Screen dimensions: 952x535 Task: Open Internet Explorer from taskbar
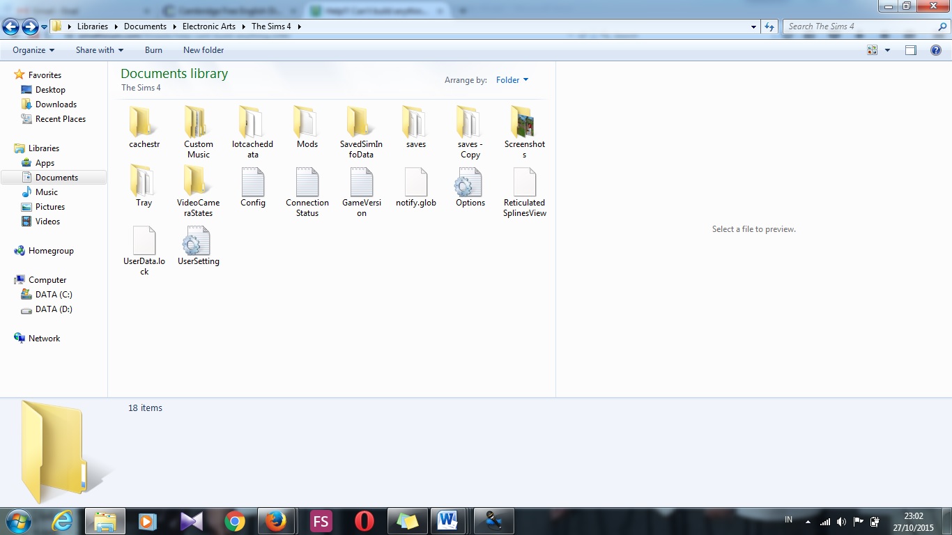[x=62, y=521]
